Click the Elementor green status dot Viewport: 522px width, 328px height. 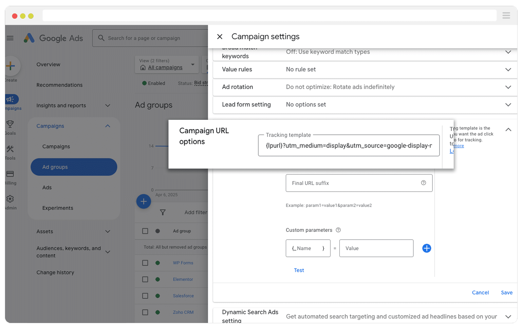pos(157,279)
